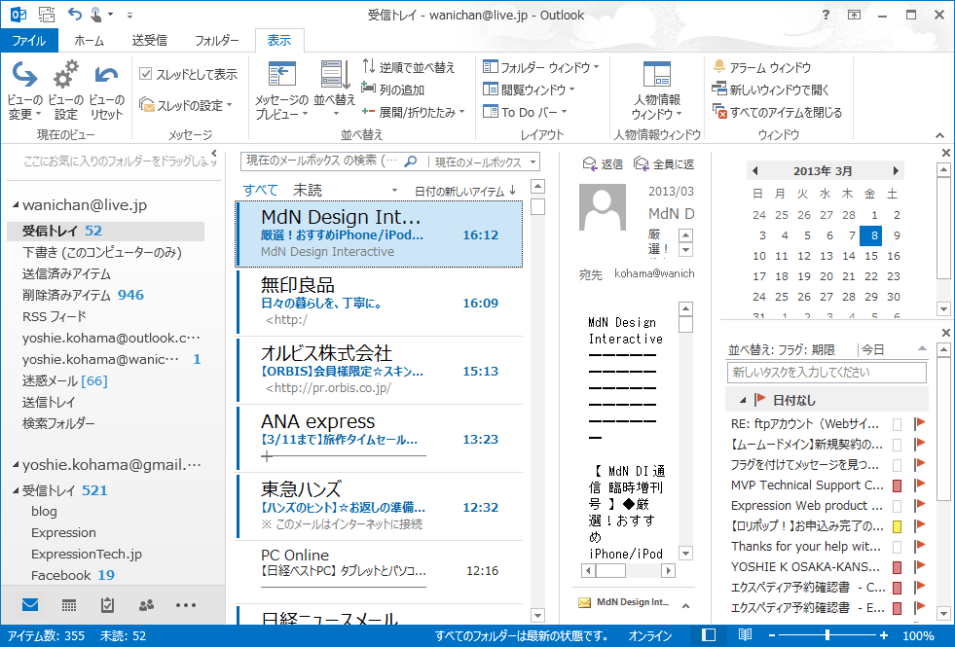Open To Do バー dropdown
Image resolution: width=955 pixels, height=647 pixels.
pos(525,112)
